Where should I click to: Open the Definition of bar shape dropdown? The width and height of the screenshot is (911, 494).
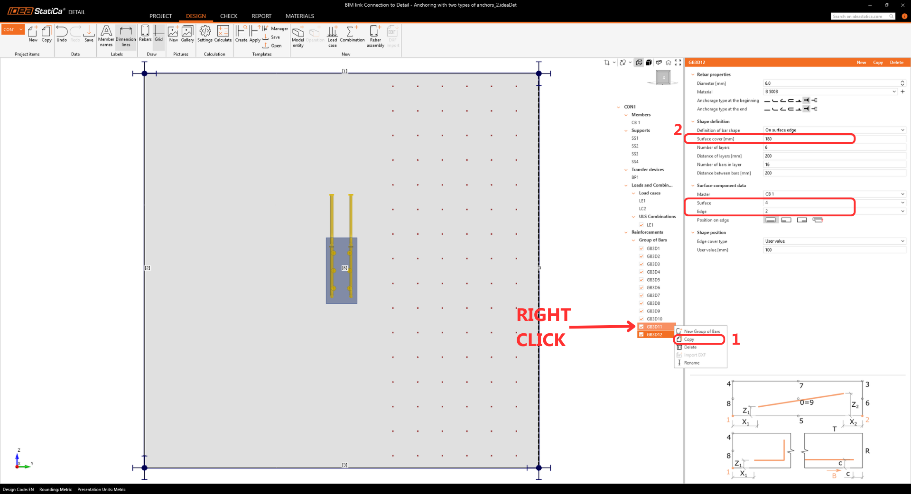(x=834, y=130)
